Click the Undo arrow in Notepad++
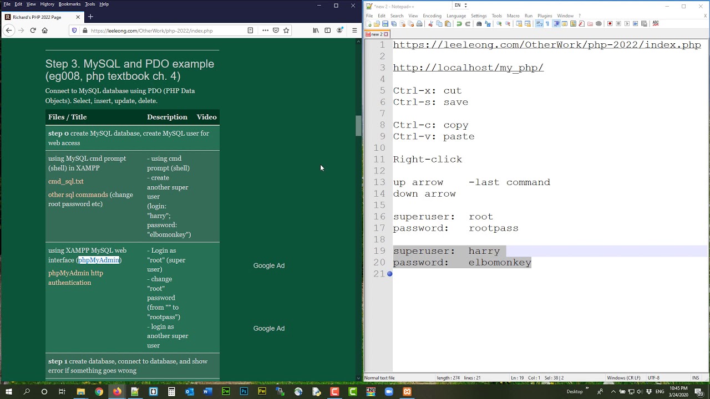This screenshot has height=399, width=710. coord(459,24)
